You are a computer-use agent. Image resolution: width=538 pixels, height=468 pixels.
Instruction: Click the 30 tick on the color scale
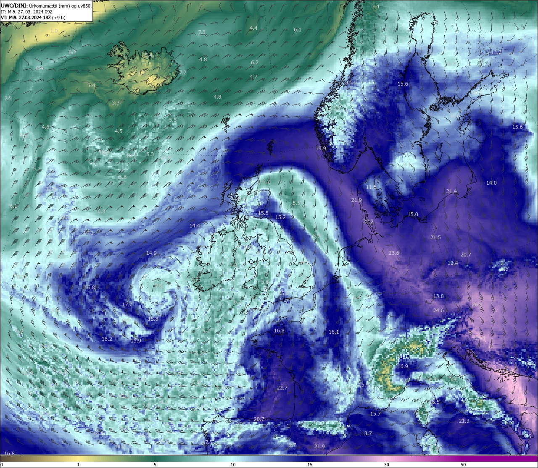click(x=386, y=465)
